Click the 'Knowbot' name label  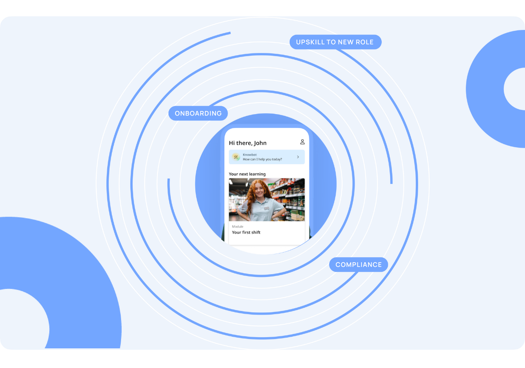point(250,155)
